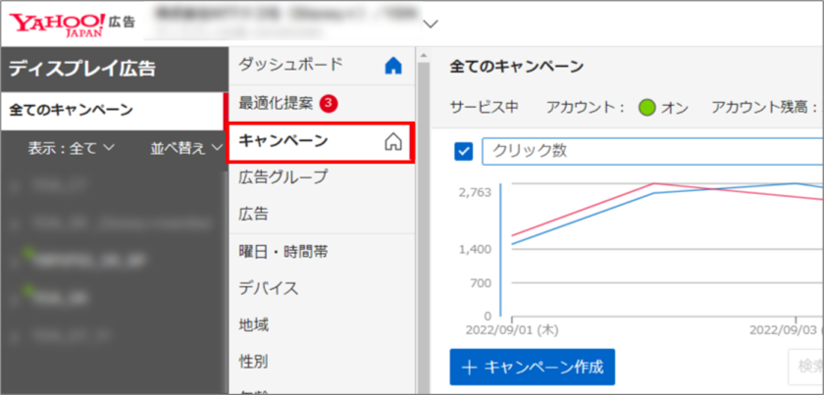The image size is (824, 395).
Task: Click the ＋キャンペーン作成 button
Action: [x=533, y=368]
